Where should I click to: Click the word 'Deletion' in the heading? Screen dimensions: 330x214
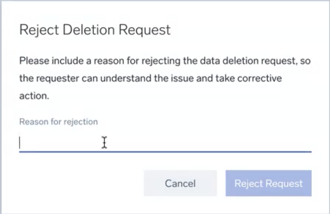tap(95, 30)
